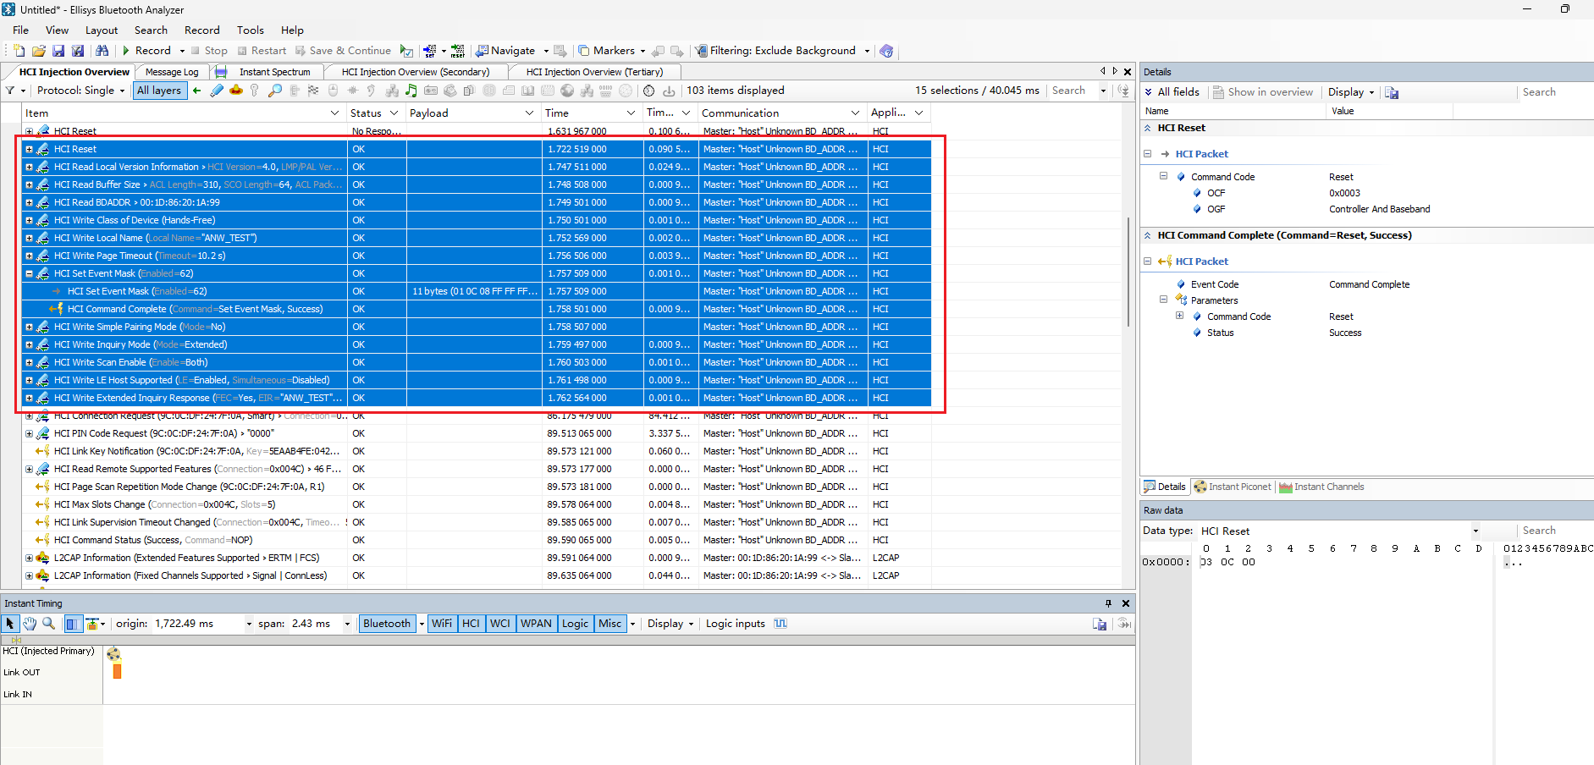The width and height of the screenshot is (1594, 765).
Task: Switch to the Message Log tab
Action: point(172,72)
